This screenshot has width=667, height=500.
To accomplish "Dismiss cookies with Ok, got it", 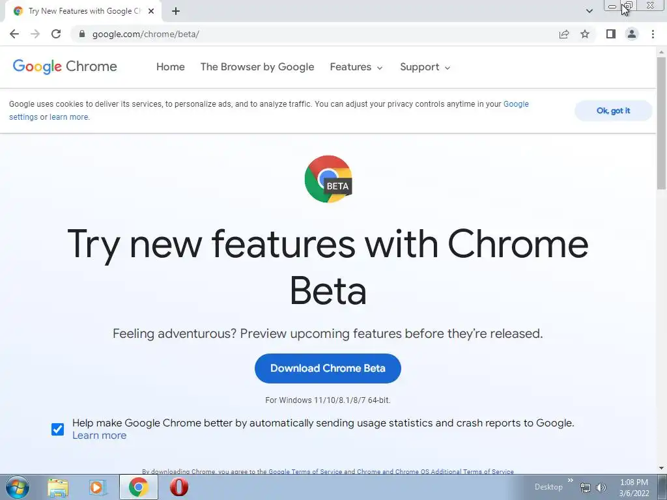I will tap(613, 111).
